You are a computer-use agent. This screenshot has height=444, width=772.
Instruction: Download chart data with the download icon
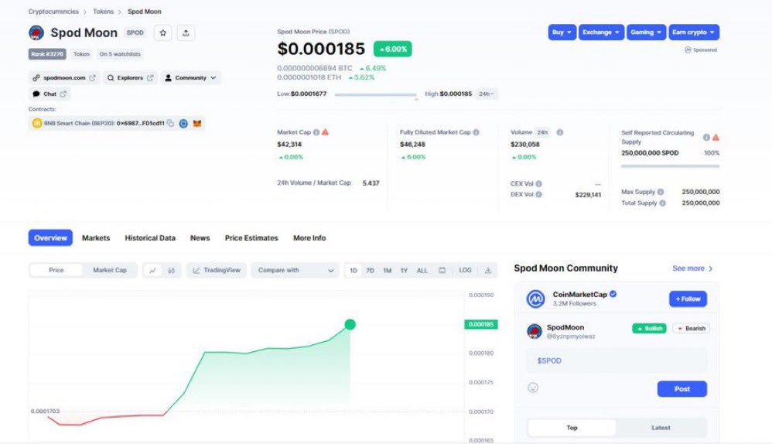point(488,270)
